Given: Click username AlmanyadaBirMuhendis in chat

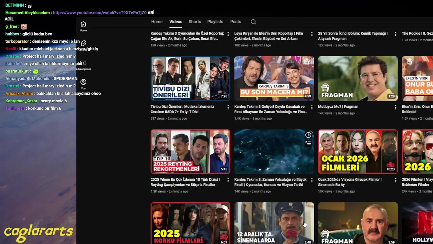Looking at the screenshot, I should 28,79.
